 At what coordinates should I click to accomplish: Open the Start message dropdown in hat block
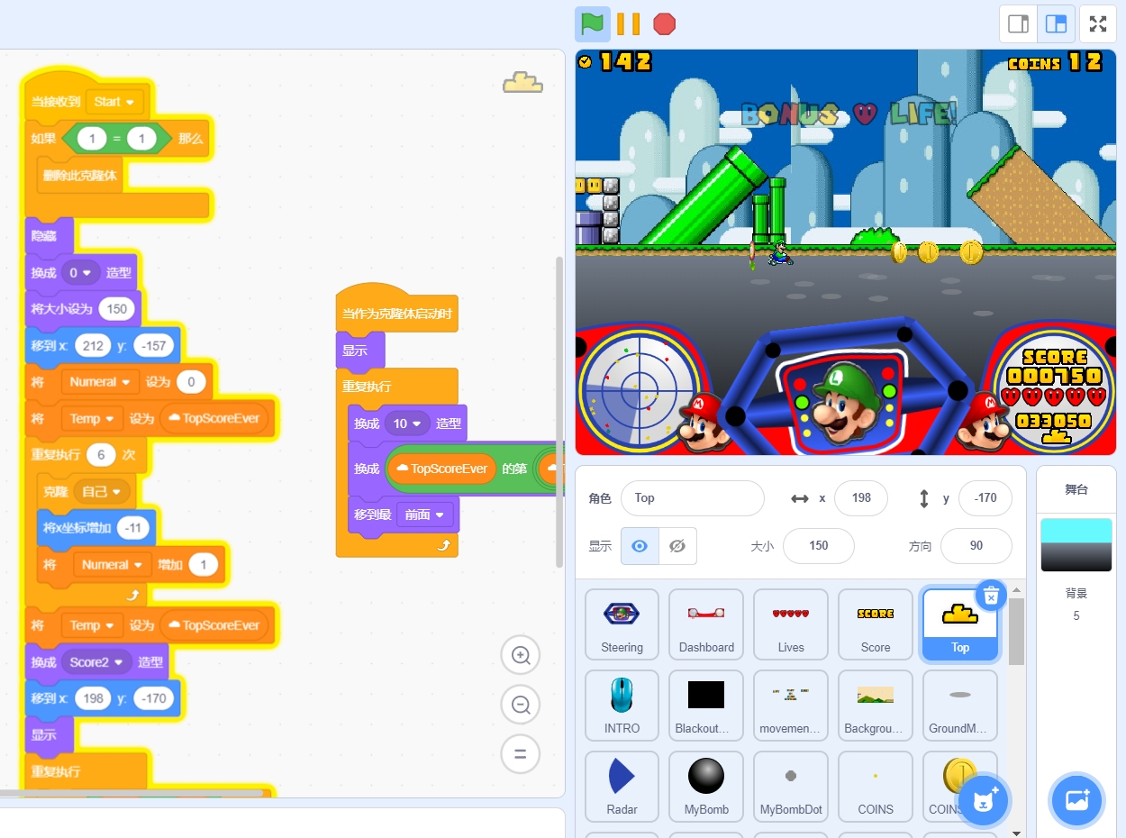click(115, 102)
